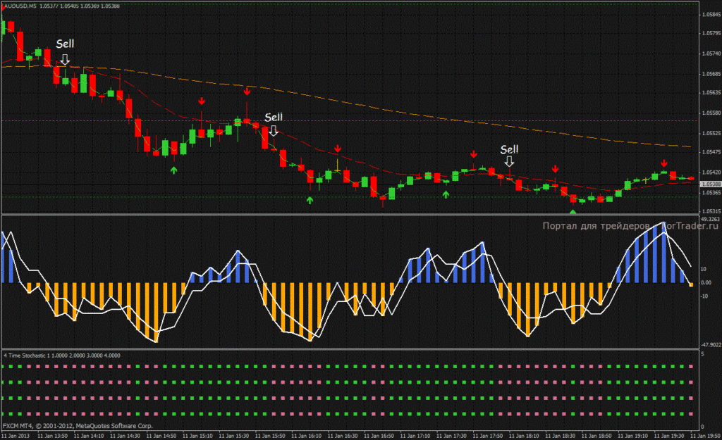
Task: Click the red down arrow near 15:10
Action: point(201,101)
